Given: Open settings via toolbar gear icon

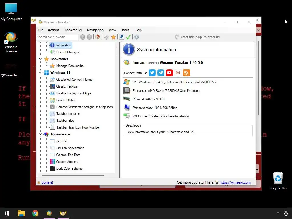Looking at the screenshot, I should [x=137, y=37].
